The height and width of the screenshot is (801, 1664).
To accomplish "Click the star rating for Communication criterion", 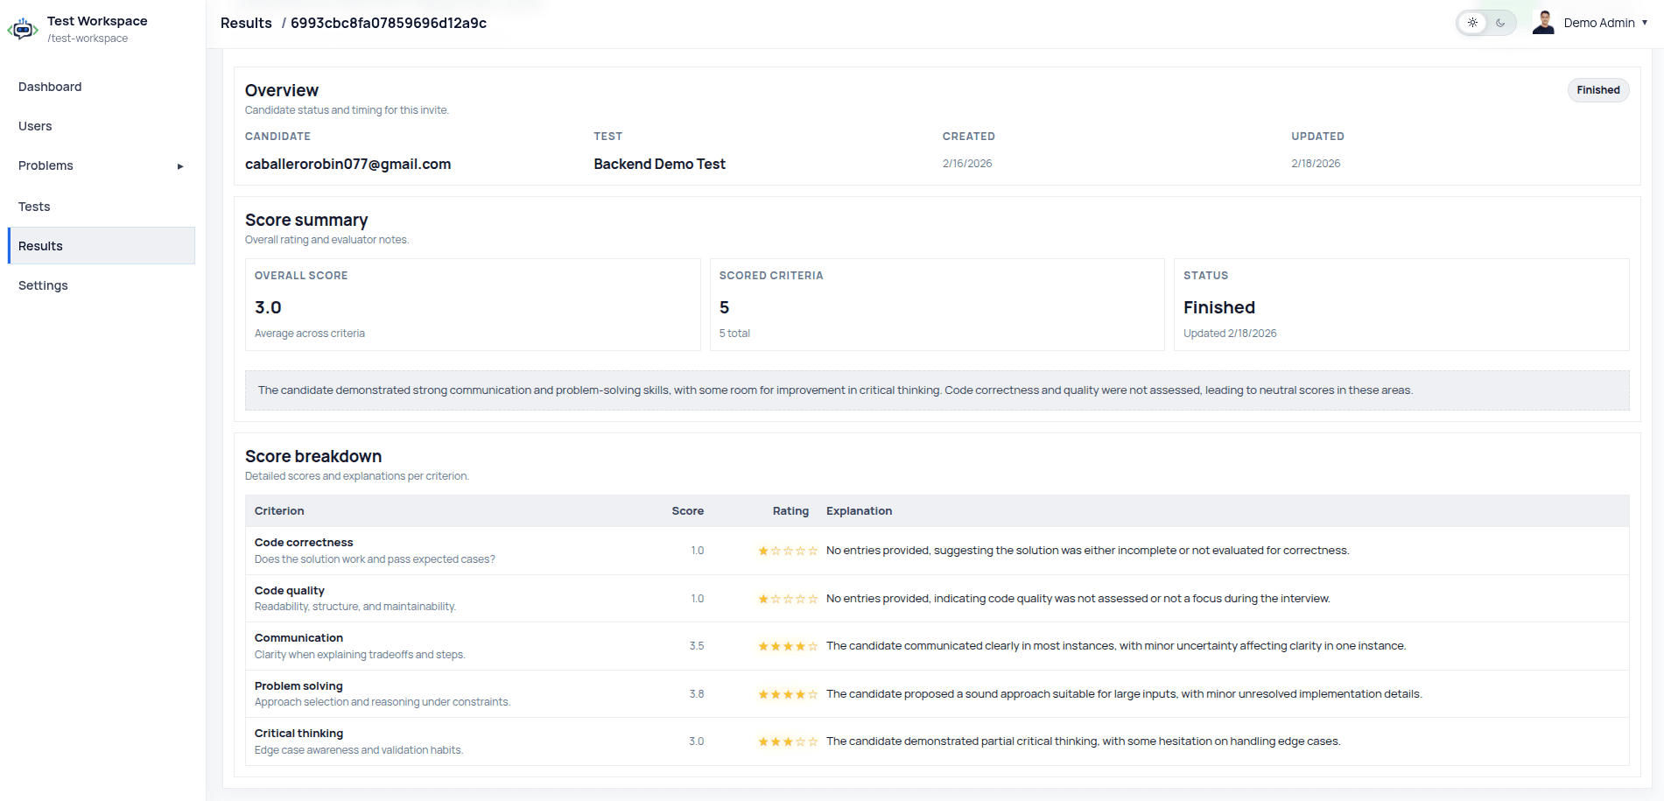I will [x=787, y=646].
